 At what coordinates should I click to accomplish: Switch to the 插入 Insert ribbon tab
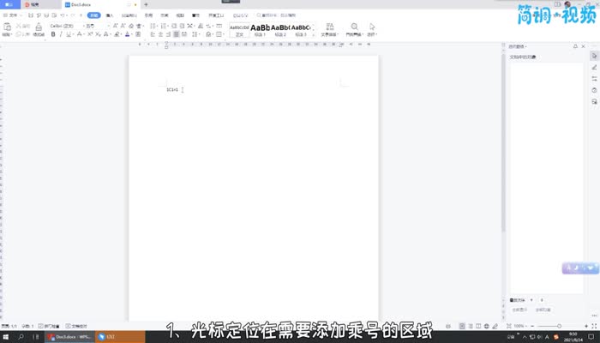click(109, 15)
